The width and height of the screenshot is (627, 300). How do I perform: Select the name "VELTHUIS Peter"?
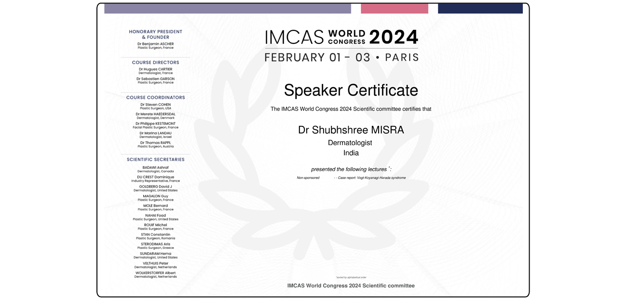[155, 263]
